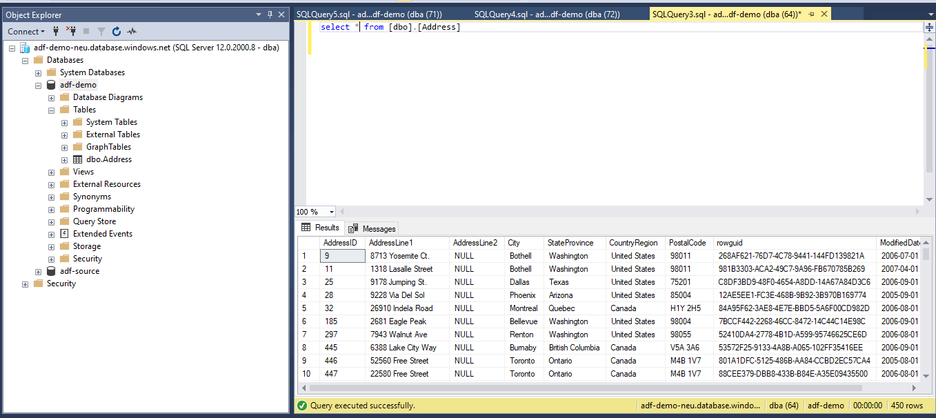Screen dimensions: 936x418
Task: Select the dbo.Address table icon
Action: [x=77, y=159]
